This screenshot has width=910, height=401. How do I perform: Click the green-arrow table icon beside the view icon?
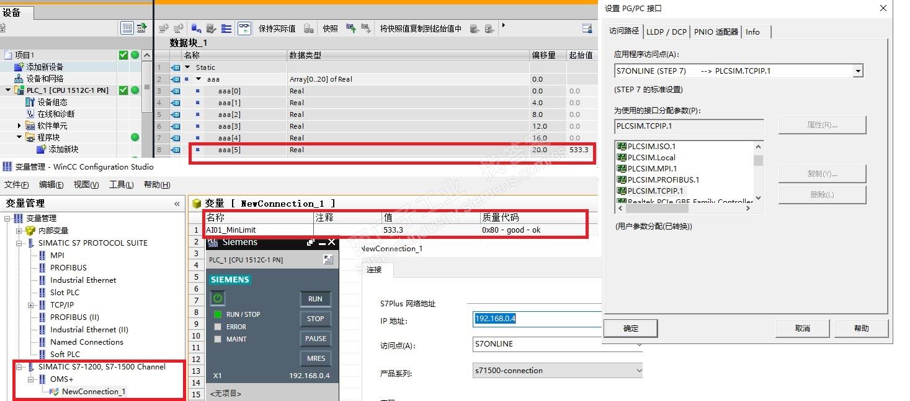(x=141, y=28)
